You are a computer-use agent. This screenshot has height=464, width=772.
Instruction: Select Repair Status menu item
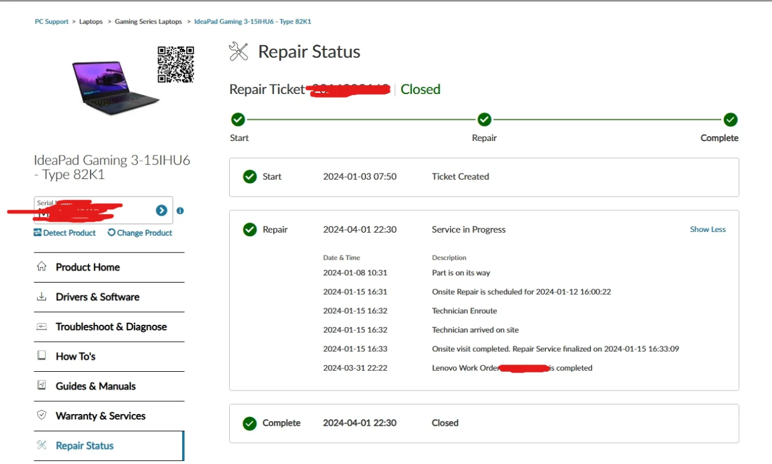[x=109, y=446]
